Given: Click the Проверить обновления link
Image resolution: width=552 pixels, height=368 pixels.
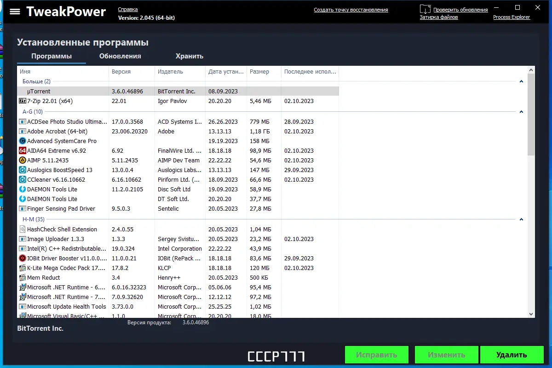Looking at the screenshot, I should (460, 10).
